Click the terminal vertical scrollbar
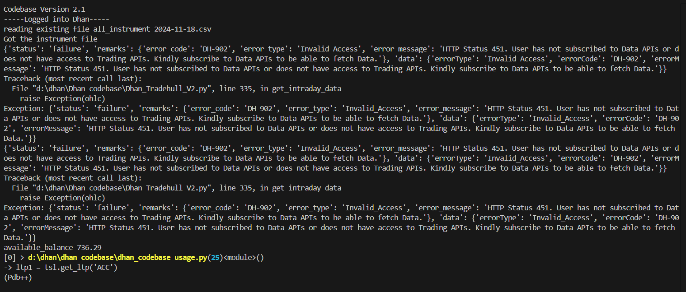The height and width of the screenshot is (292, 686). pyautogui.click(x=683, y=146)
